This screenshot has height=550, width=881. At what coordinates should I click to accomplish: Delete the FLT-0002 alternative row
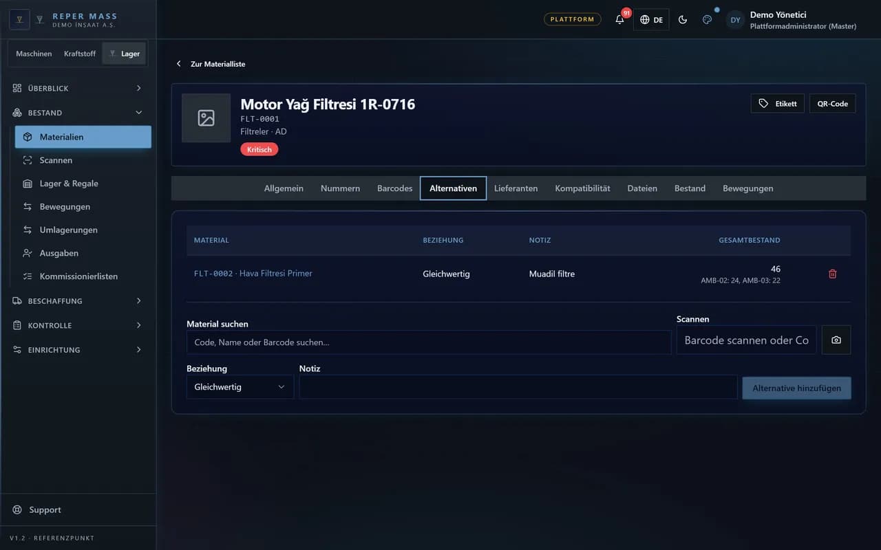pyautogui.click(x=833, y=274)
